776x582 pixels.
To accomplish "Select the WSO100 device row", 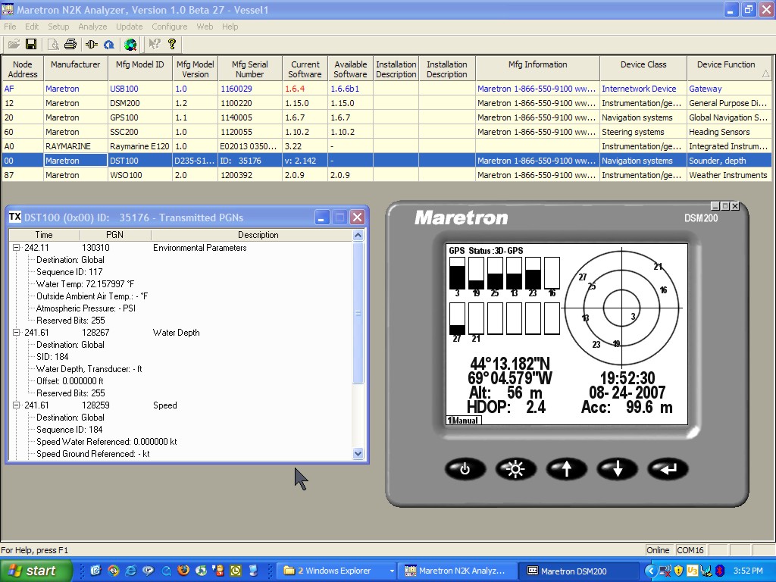I will tap(386, 175).
